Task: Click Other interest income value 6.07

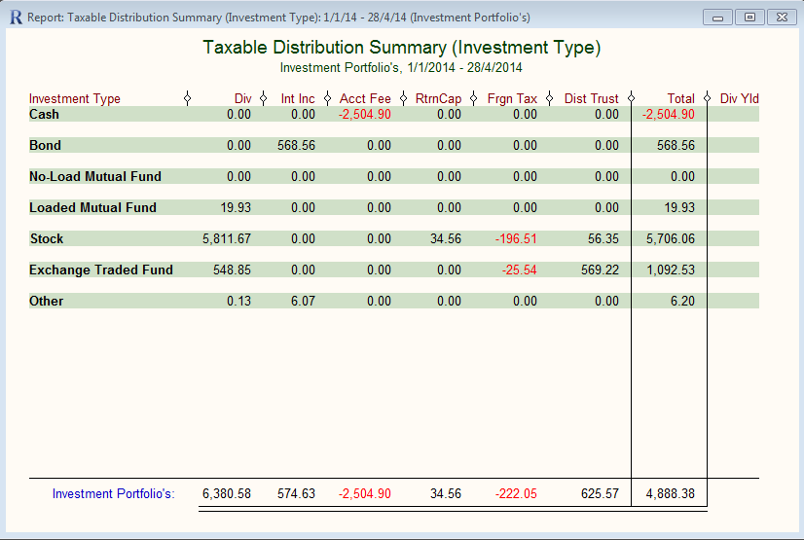Action: coord(303,302)
